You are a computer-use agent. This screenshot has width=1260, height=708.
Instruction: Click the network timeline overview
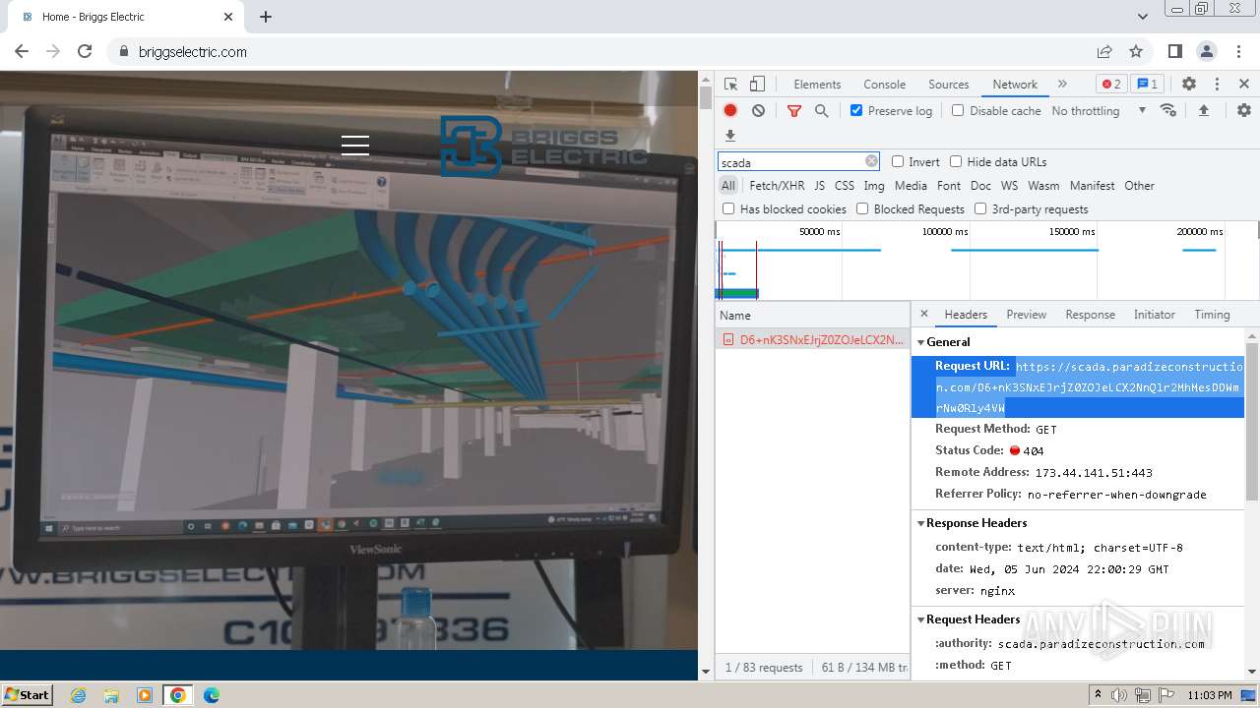(x=986, y=261)
